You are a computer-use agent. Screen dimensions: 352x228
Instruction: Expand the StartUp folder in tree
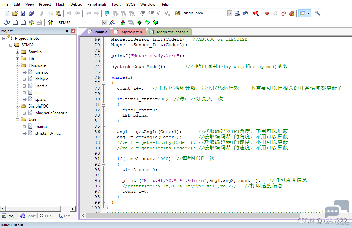coord(17,52)
